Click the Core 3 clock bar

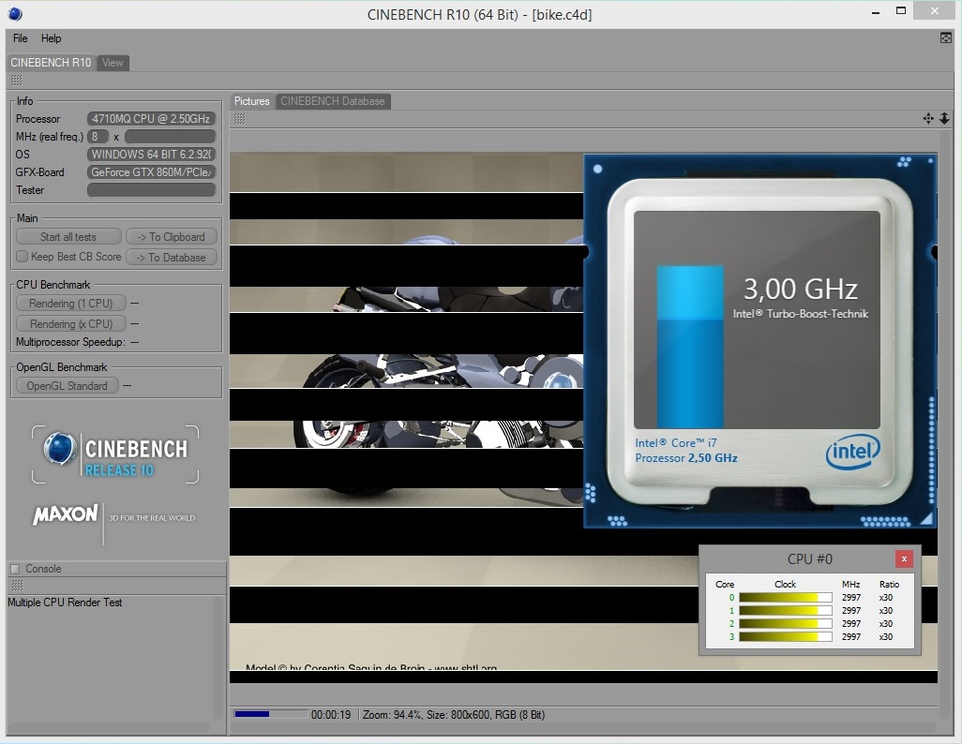pyautogui.click(x=786, y=636)
